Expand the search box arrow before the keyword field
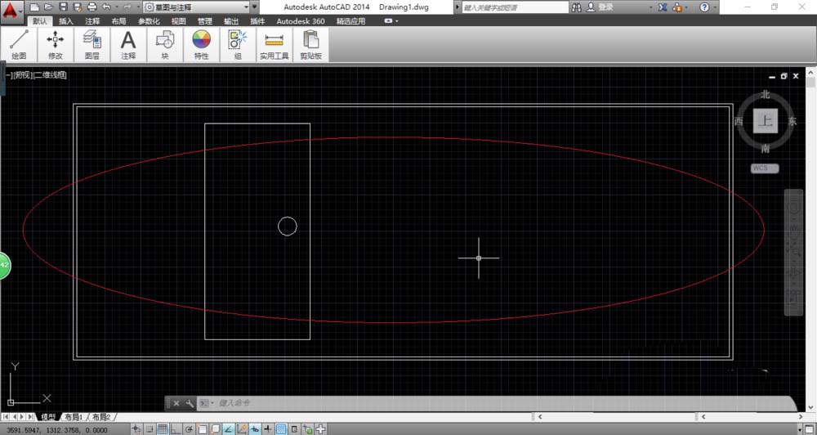The width and height of the screenshot is (817, 435). click(x=458, y=7)
